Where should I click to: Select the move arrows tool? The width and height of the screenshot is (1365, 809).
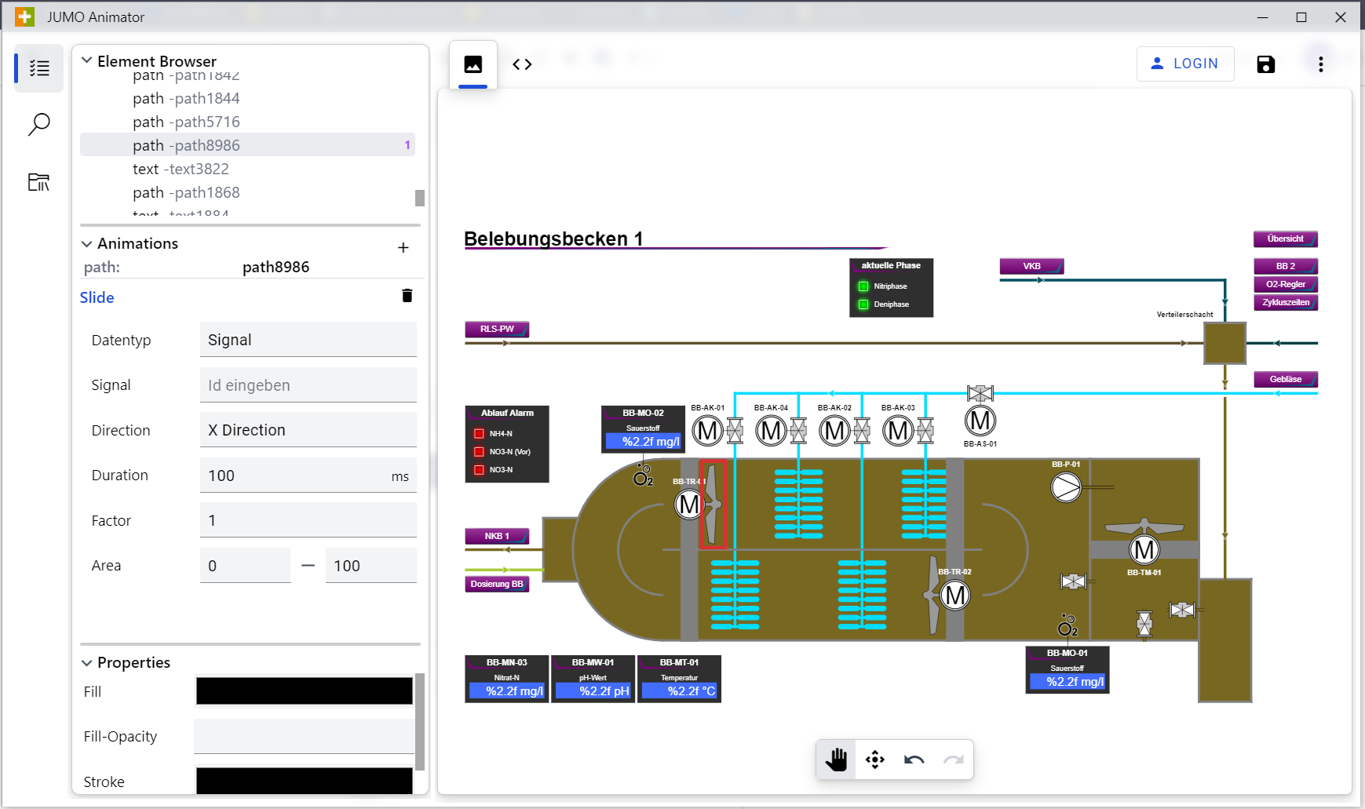pos(874,760)
